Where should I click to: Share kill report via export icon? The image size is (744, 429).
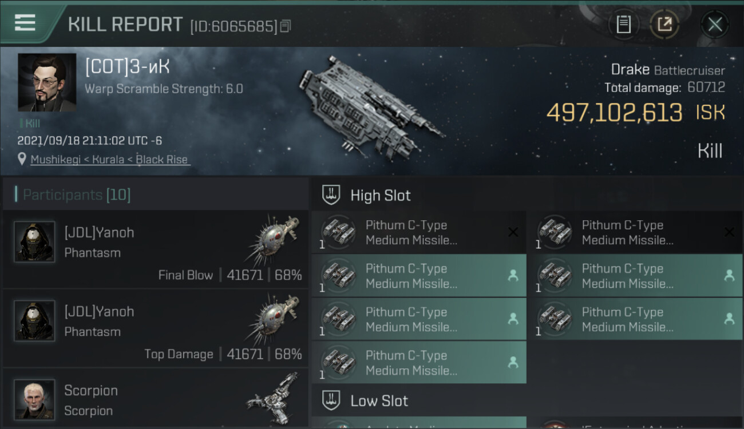click(x=664, y=25)
